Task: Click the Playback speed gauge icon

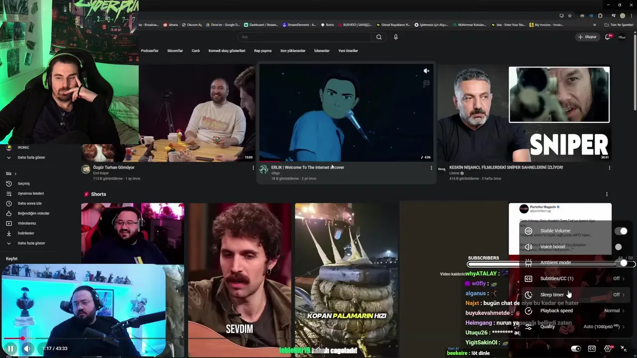Action: point(529,311)
